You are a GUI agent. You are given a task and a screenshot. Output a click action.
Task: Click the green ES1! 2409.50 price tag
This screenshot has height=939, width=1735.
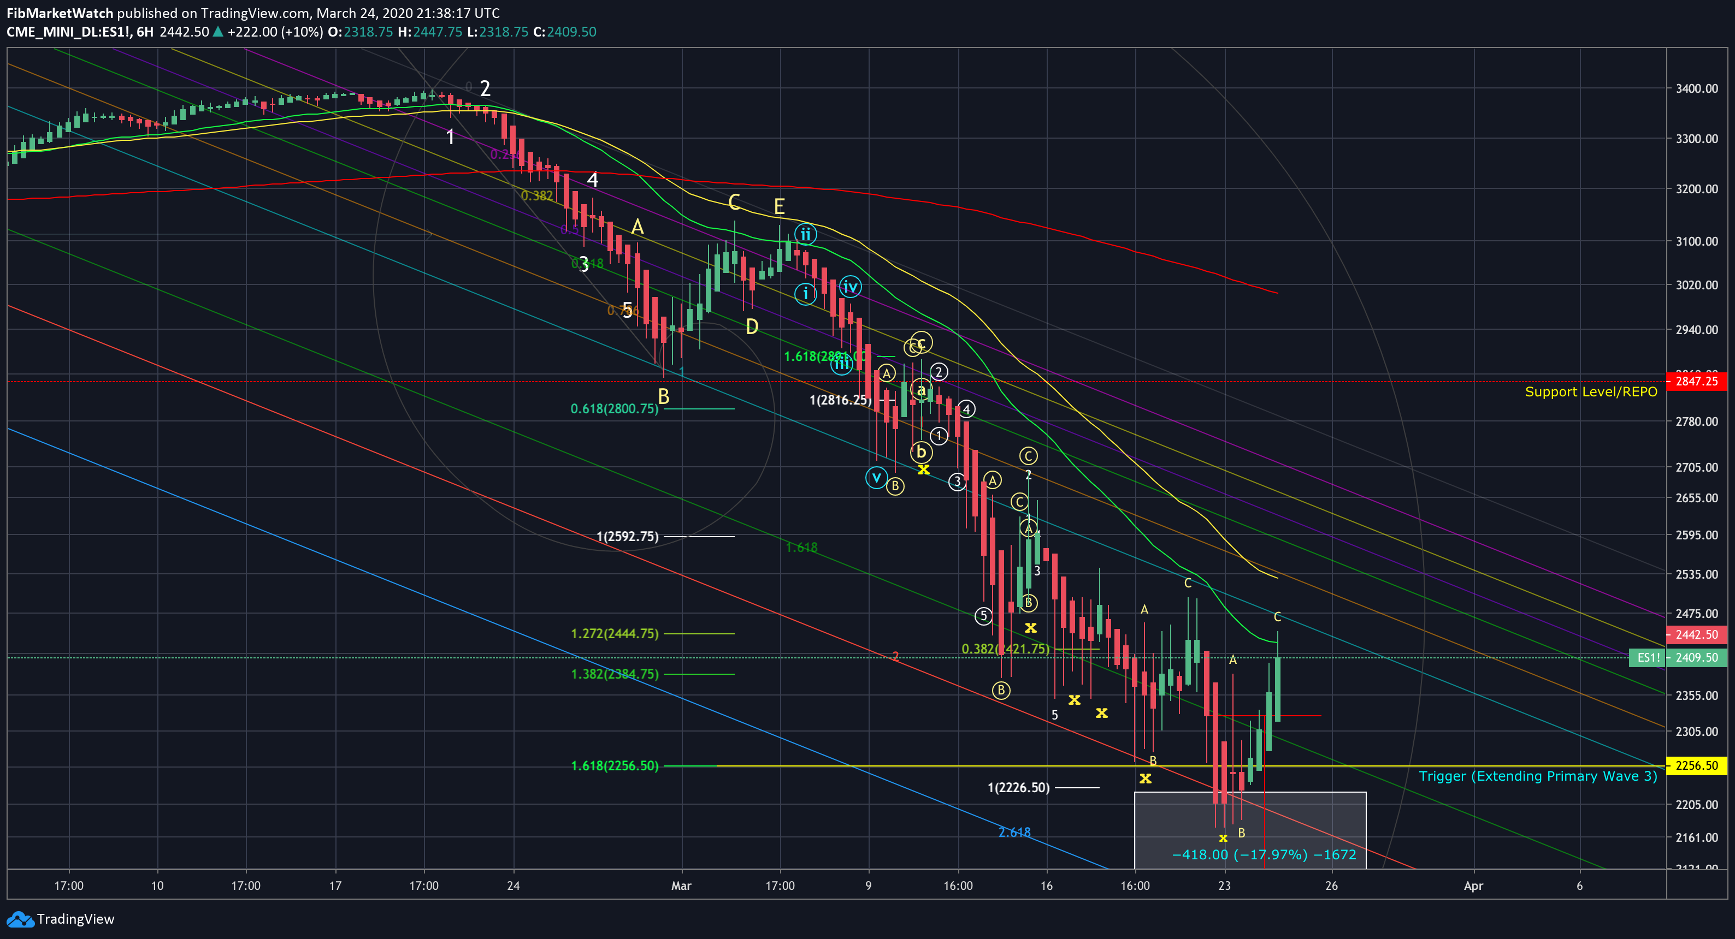tap(1677, 658)
